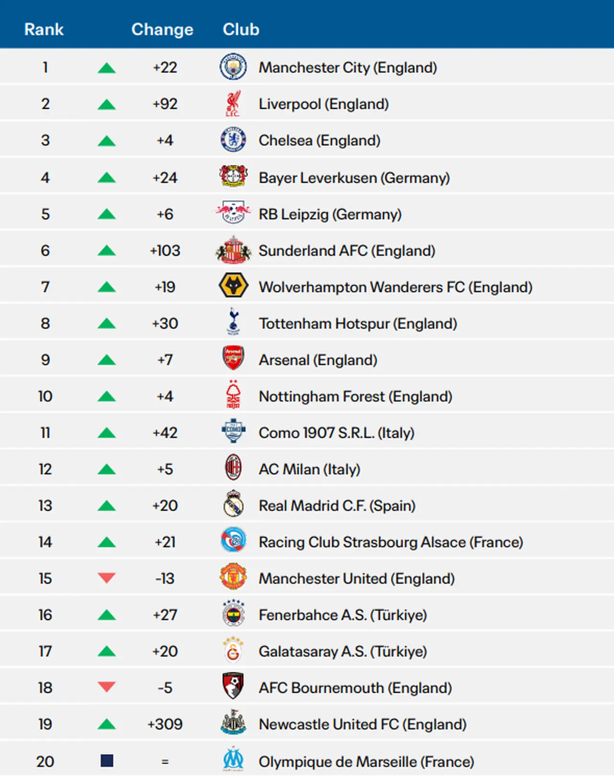Click the Galatasaray club crest
This screenshot has width=614, height=777.
[233, 650]
